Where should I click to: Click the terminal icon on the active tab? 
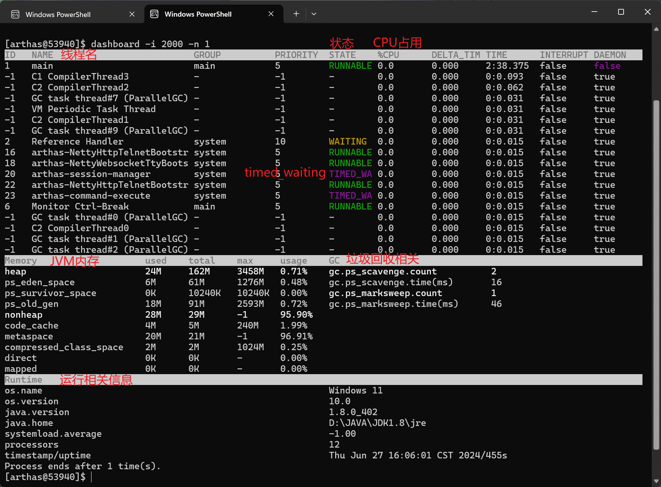click(x=154, y=14)
